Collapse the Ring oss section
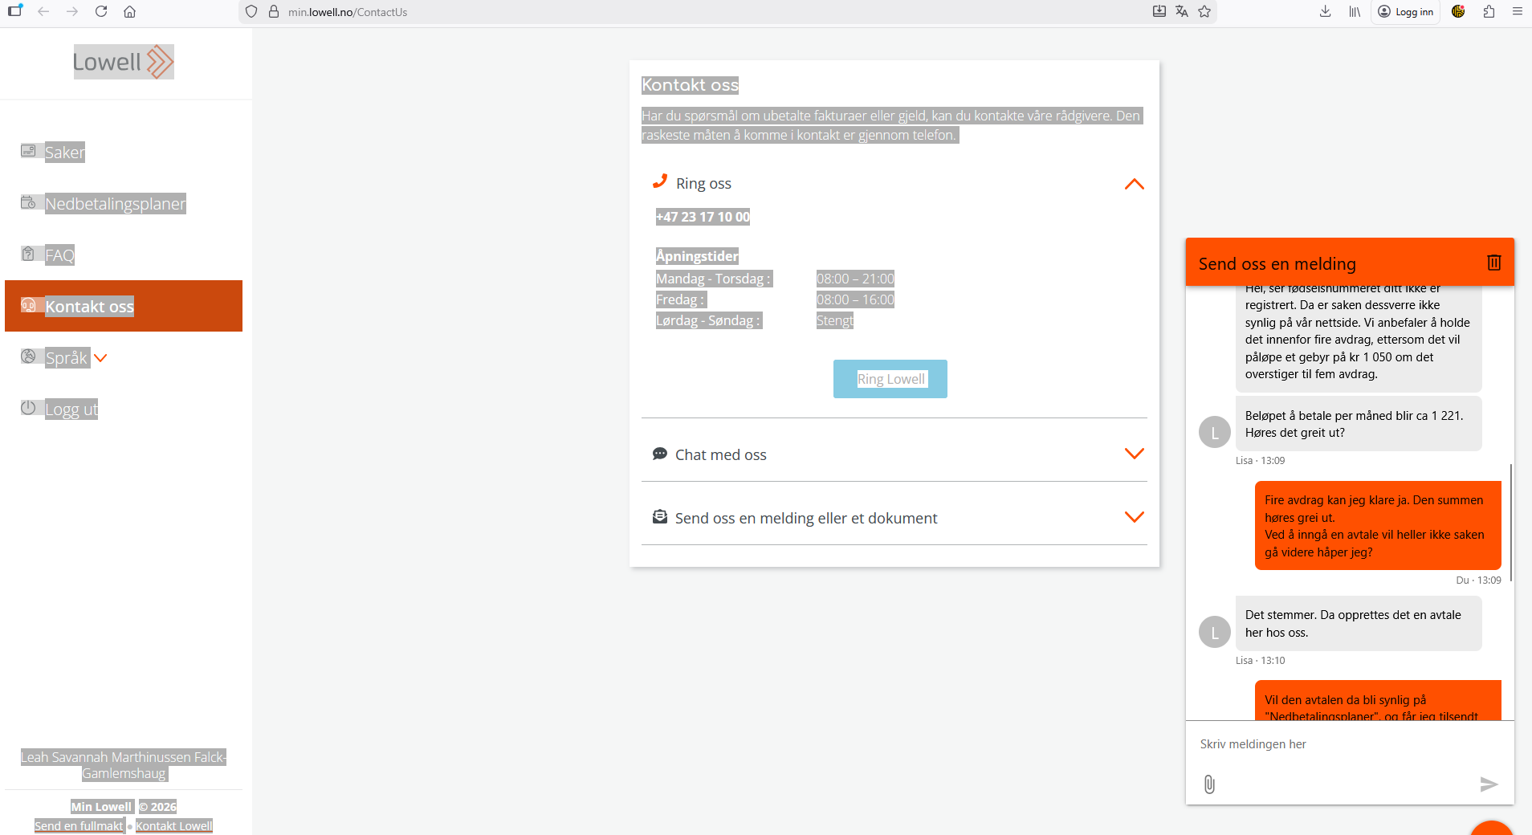Image resolution: width=1532 pixels, height=835 pixels. point(1134,184)
